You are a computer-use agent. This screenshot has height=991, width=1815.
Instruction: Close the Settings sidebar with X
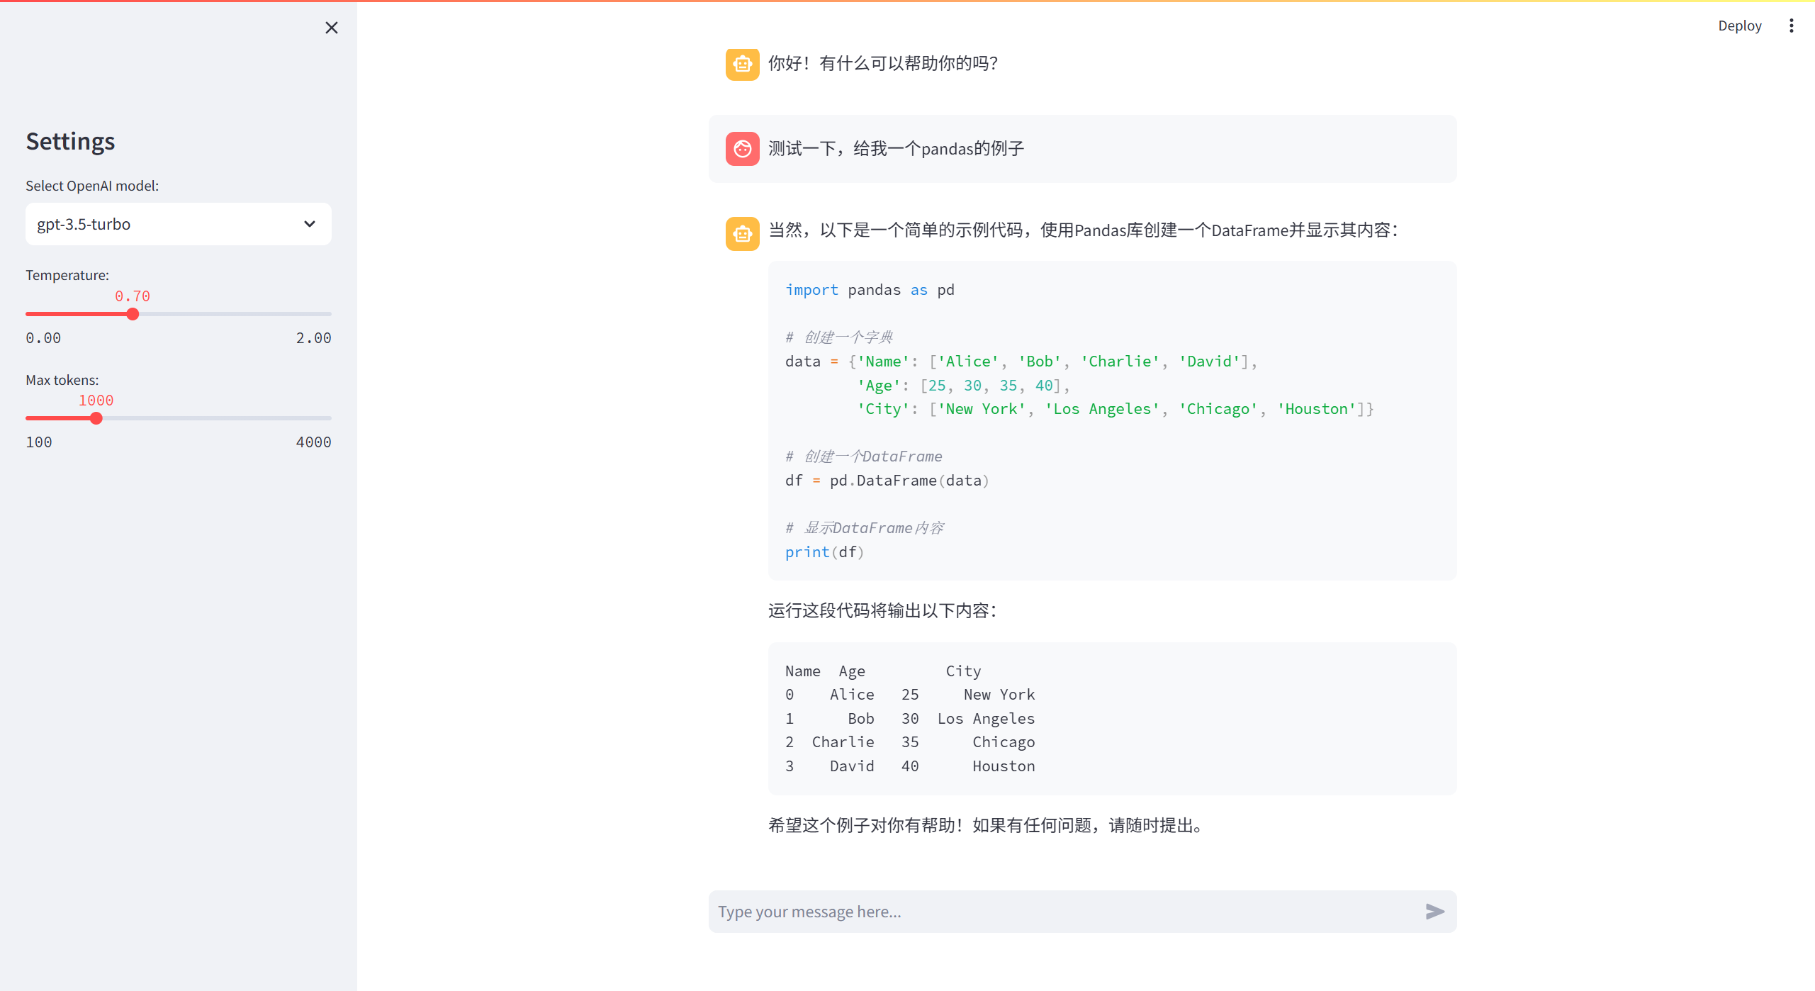tap(331, 28)
